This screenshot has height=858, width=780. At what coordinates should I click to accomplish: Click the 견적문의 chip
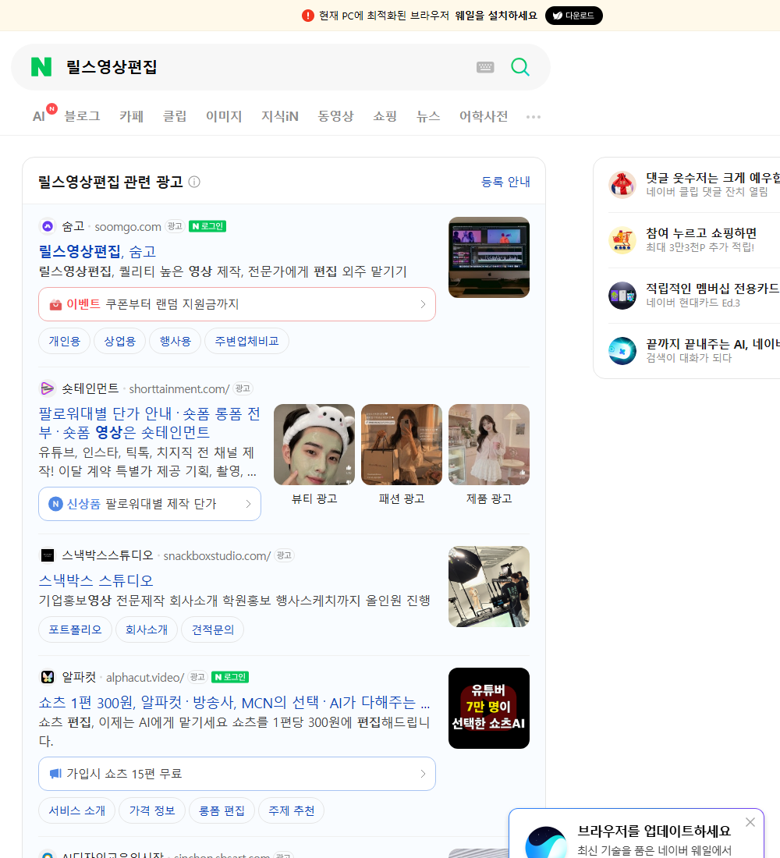tap(212, 629)
